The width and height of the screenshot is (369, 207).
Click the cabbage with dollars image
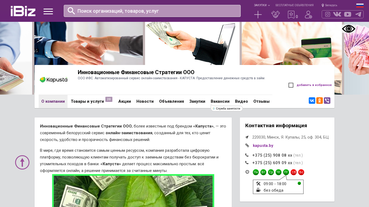133,191
